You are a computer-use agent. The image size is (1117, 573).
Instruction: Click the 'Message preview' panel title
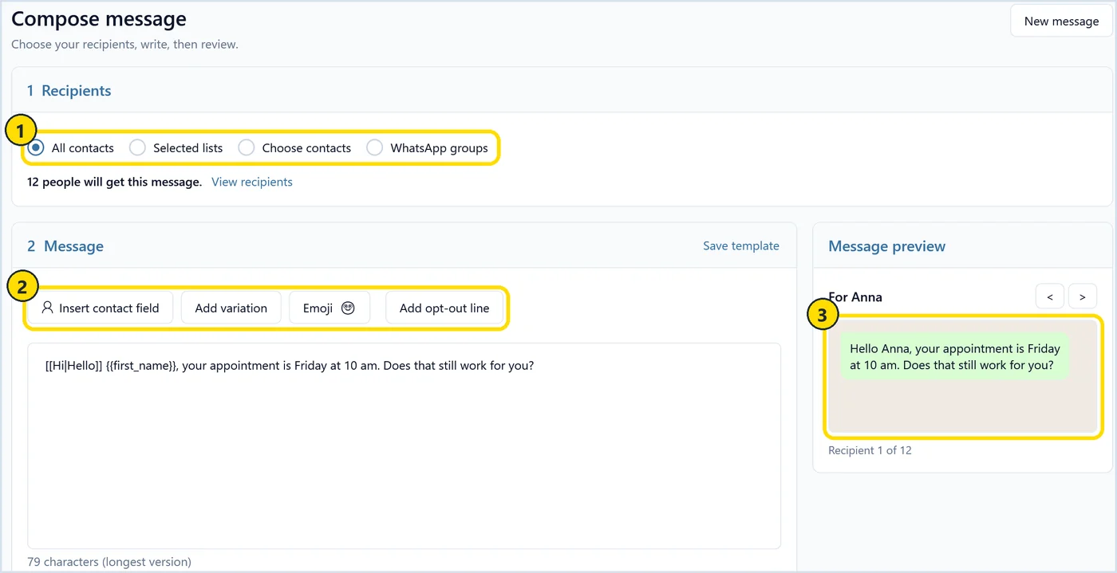(x=886, y=246)
